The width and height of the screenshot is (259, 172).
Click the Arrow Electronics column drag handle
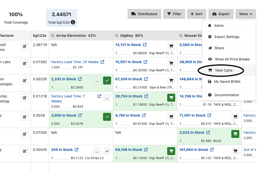point(53,36)
